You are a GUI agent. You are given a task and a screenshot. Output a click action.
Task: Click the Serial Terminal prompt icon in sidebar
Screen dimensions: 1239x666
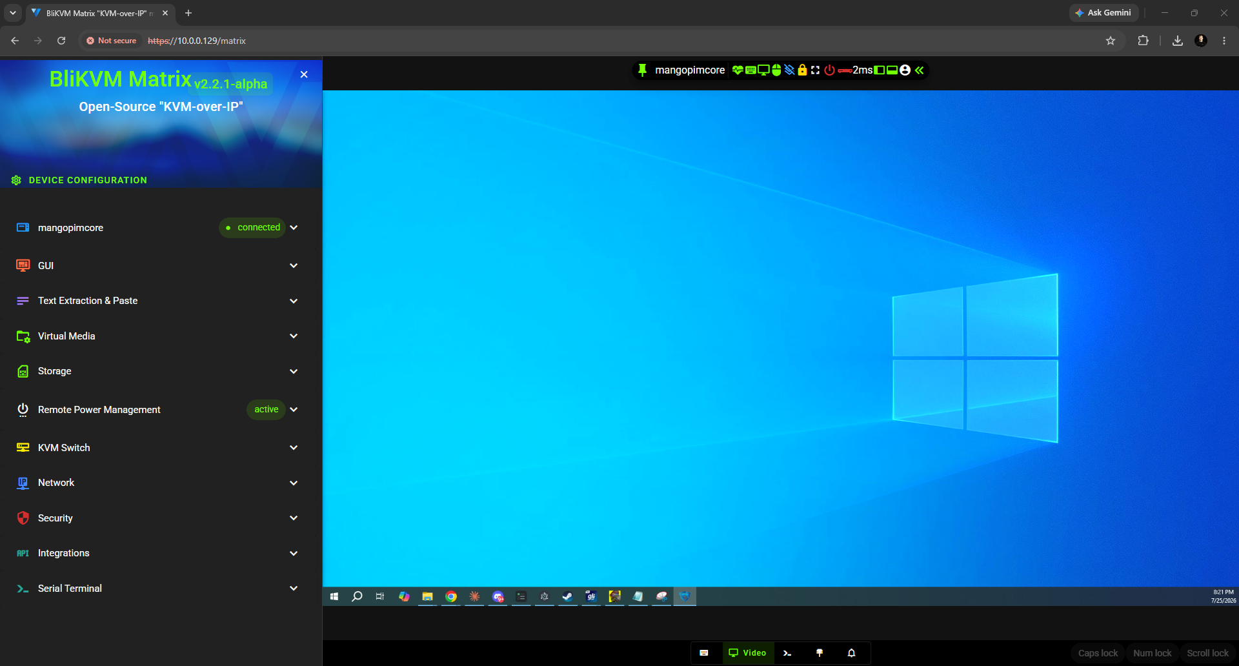click(23, 589)
